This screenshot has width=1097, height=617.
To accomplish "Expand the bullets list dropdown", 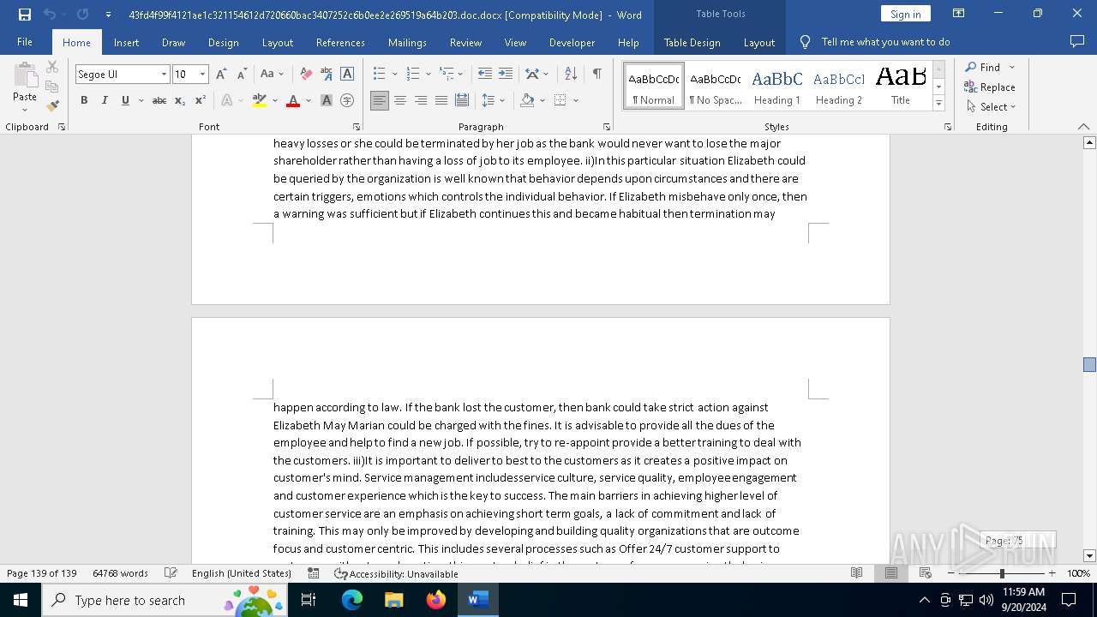I will pos(393,75).
